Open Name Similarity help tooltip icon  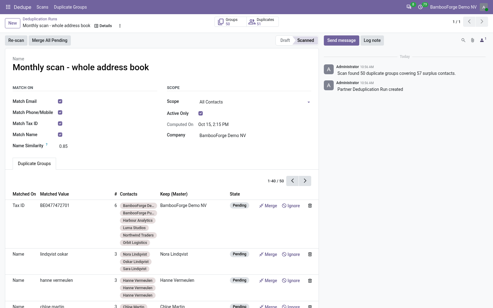(47, 144)
